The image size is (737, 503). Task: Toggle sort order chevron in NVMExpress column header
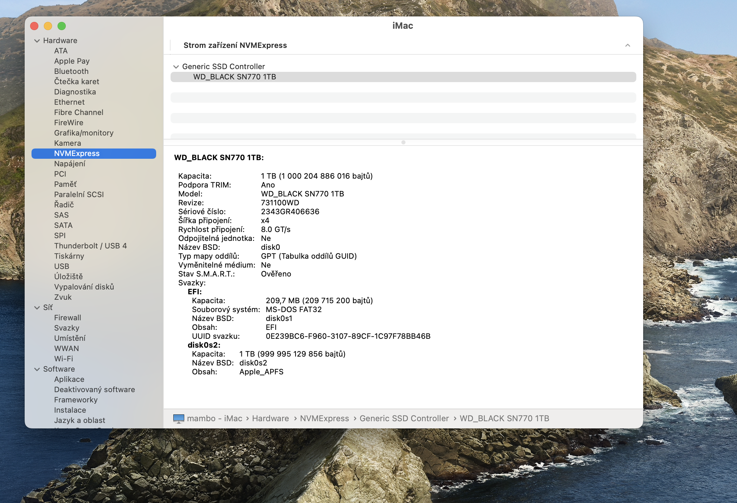pyautogui.click(x=627, y=46)
